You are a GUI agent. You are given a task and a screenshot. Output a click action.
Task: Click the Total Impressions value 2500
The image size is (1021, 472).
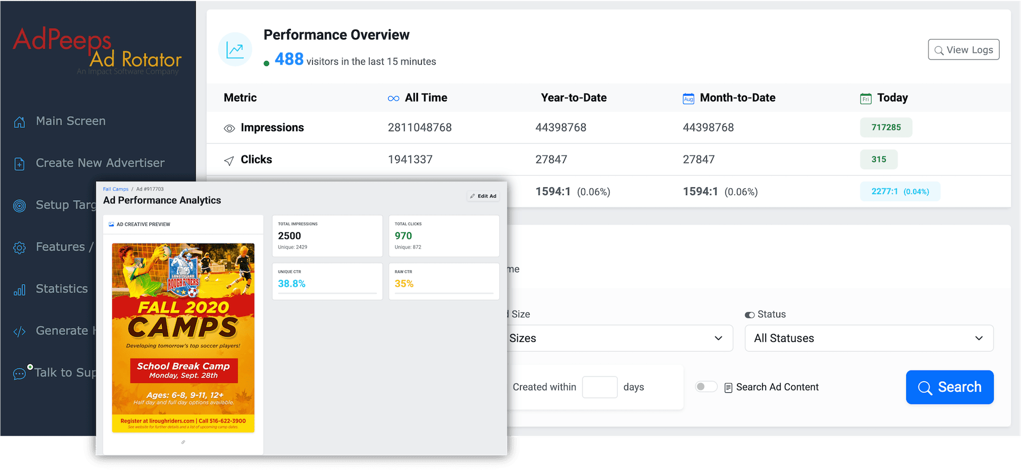click(289, 236)
